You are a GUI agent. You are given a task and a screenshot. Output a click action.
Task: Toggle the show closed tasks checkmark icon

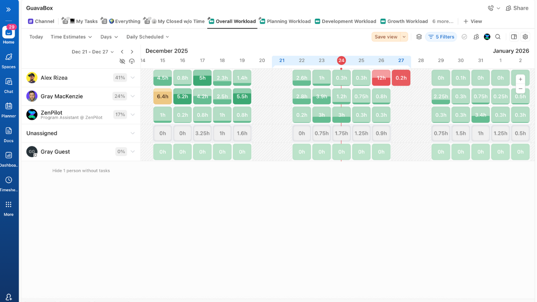point(464,37)
